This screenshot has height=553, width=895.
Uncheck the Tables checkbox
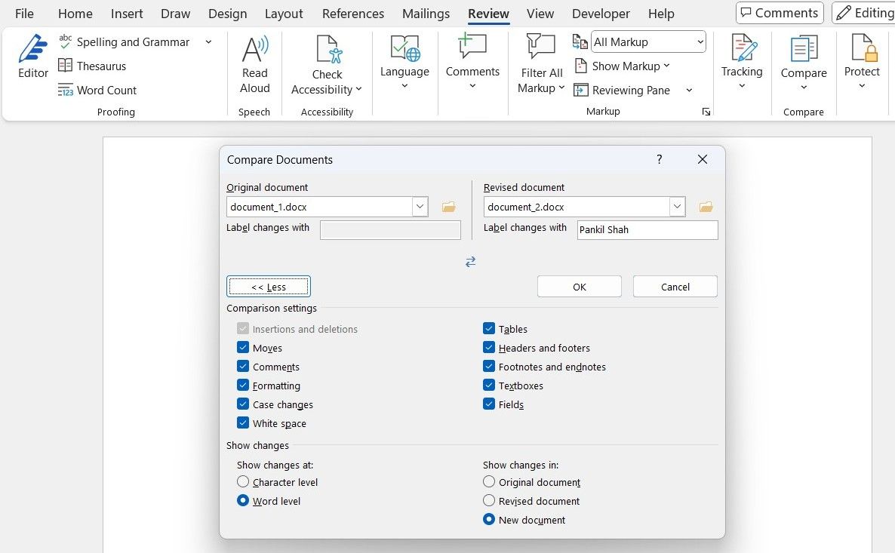point(488,328)
